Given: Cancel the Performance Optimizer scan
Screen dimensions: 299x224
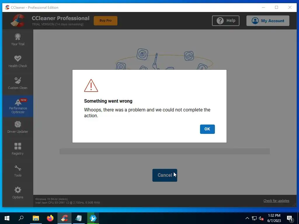Looking at the screenshot, I should (165, 175).
